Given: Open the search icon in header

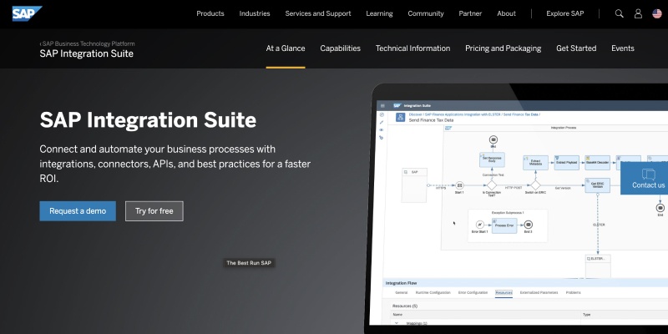Looking at the screenshot, I should pyautogui.click(x=619, y=13).
